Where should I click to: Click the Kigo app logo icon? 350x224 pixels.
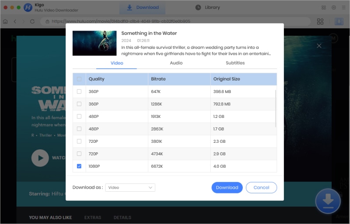click(x=28, y=7)
